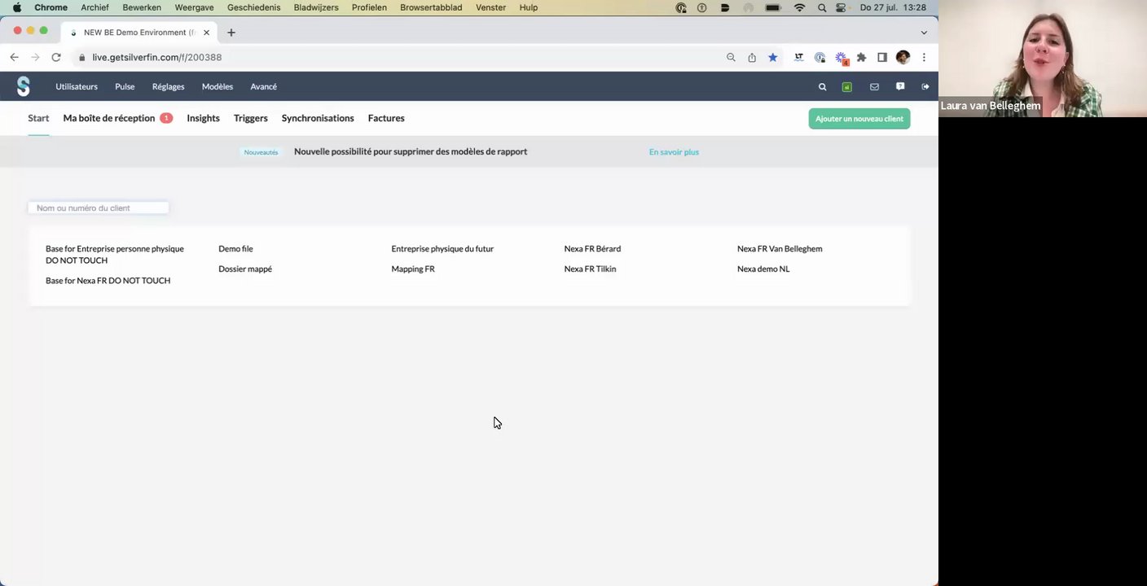The image size is (1147, 586).
Task: Expand the tab search chevron
Action: coord(924,33)
